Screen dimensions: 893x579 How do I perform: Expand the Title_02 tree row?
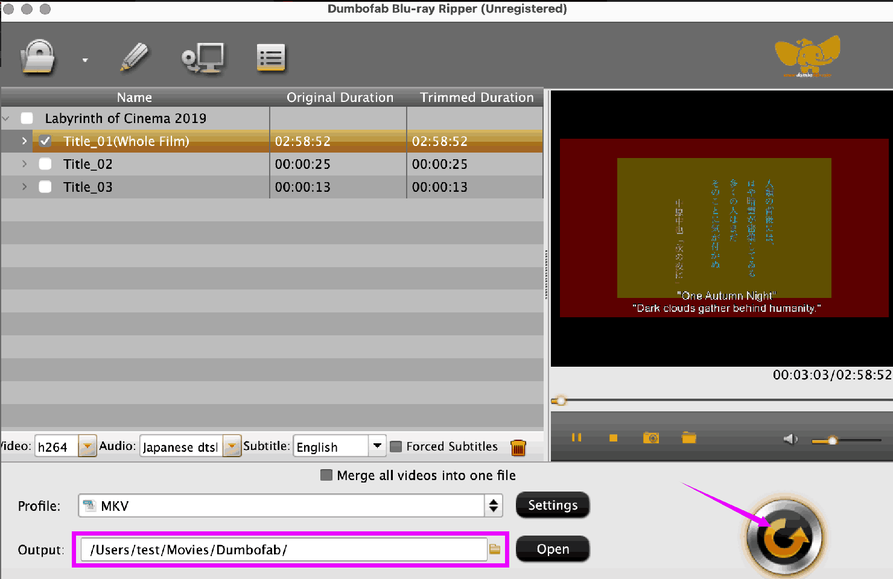coord(24,164)
